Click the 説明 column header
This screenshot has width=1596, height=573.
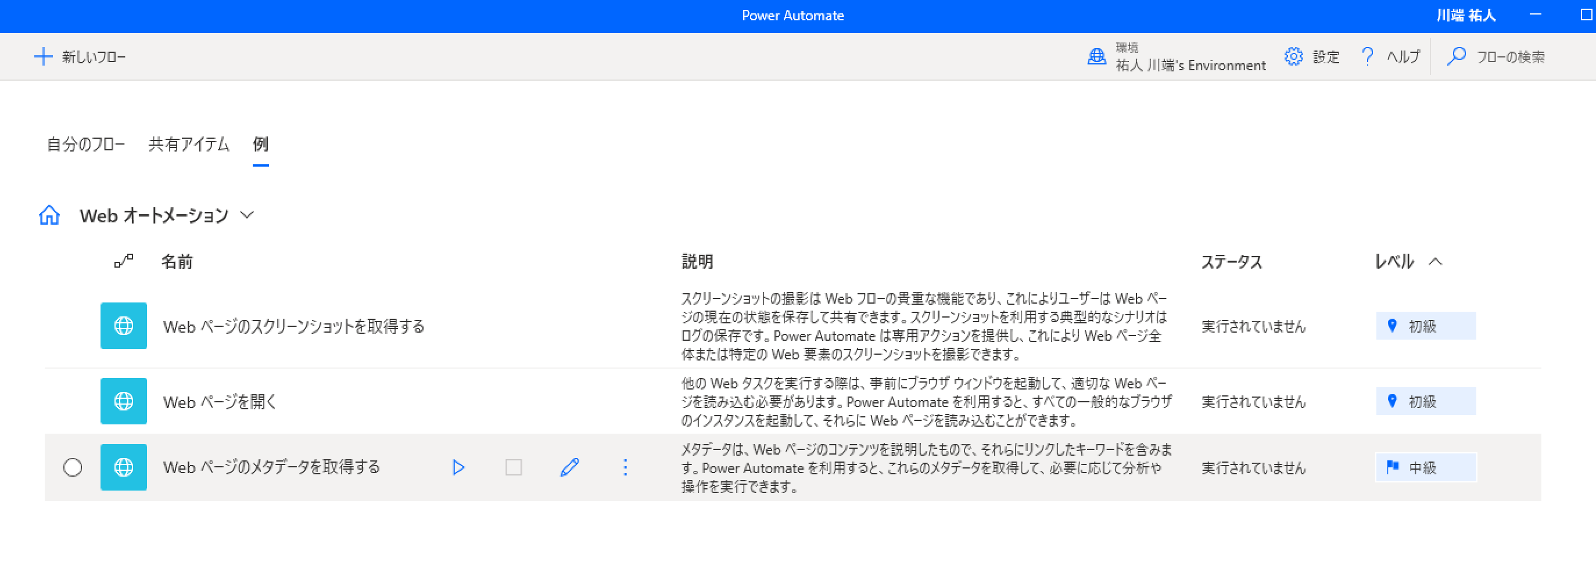[698, 262]
